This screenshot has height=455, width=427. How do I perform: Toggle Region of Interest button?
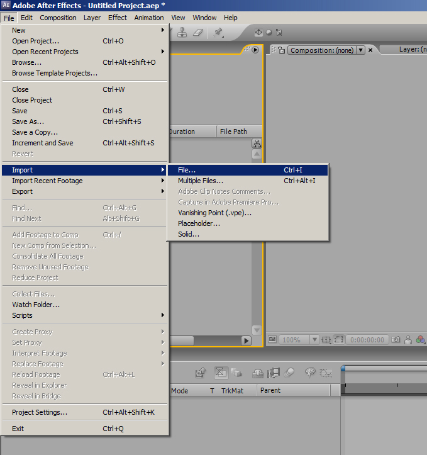coord(338,339)
